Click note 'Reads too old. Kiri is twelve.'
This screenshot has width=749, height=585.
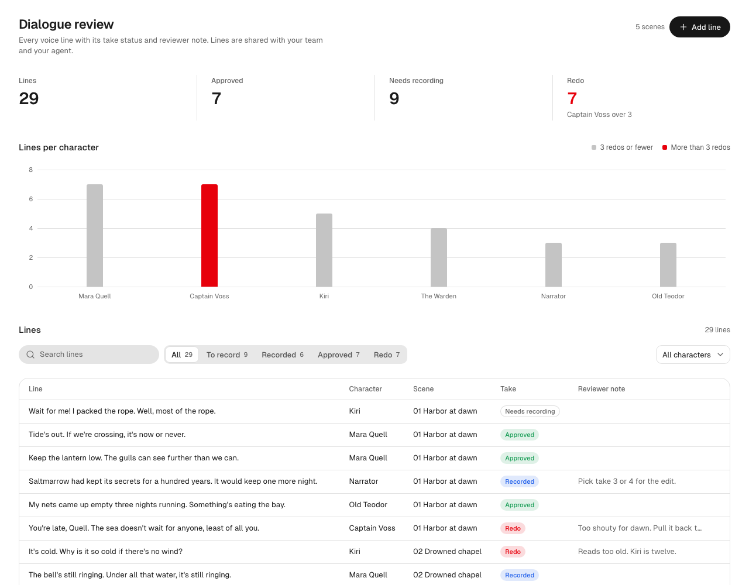pos(627,552)
